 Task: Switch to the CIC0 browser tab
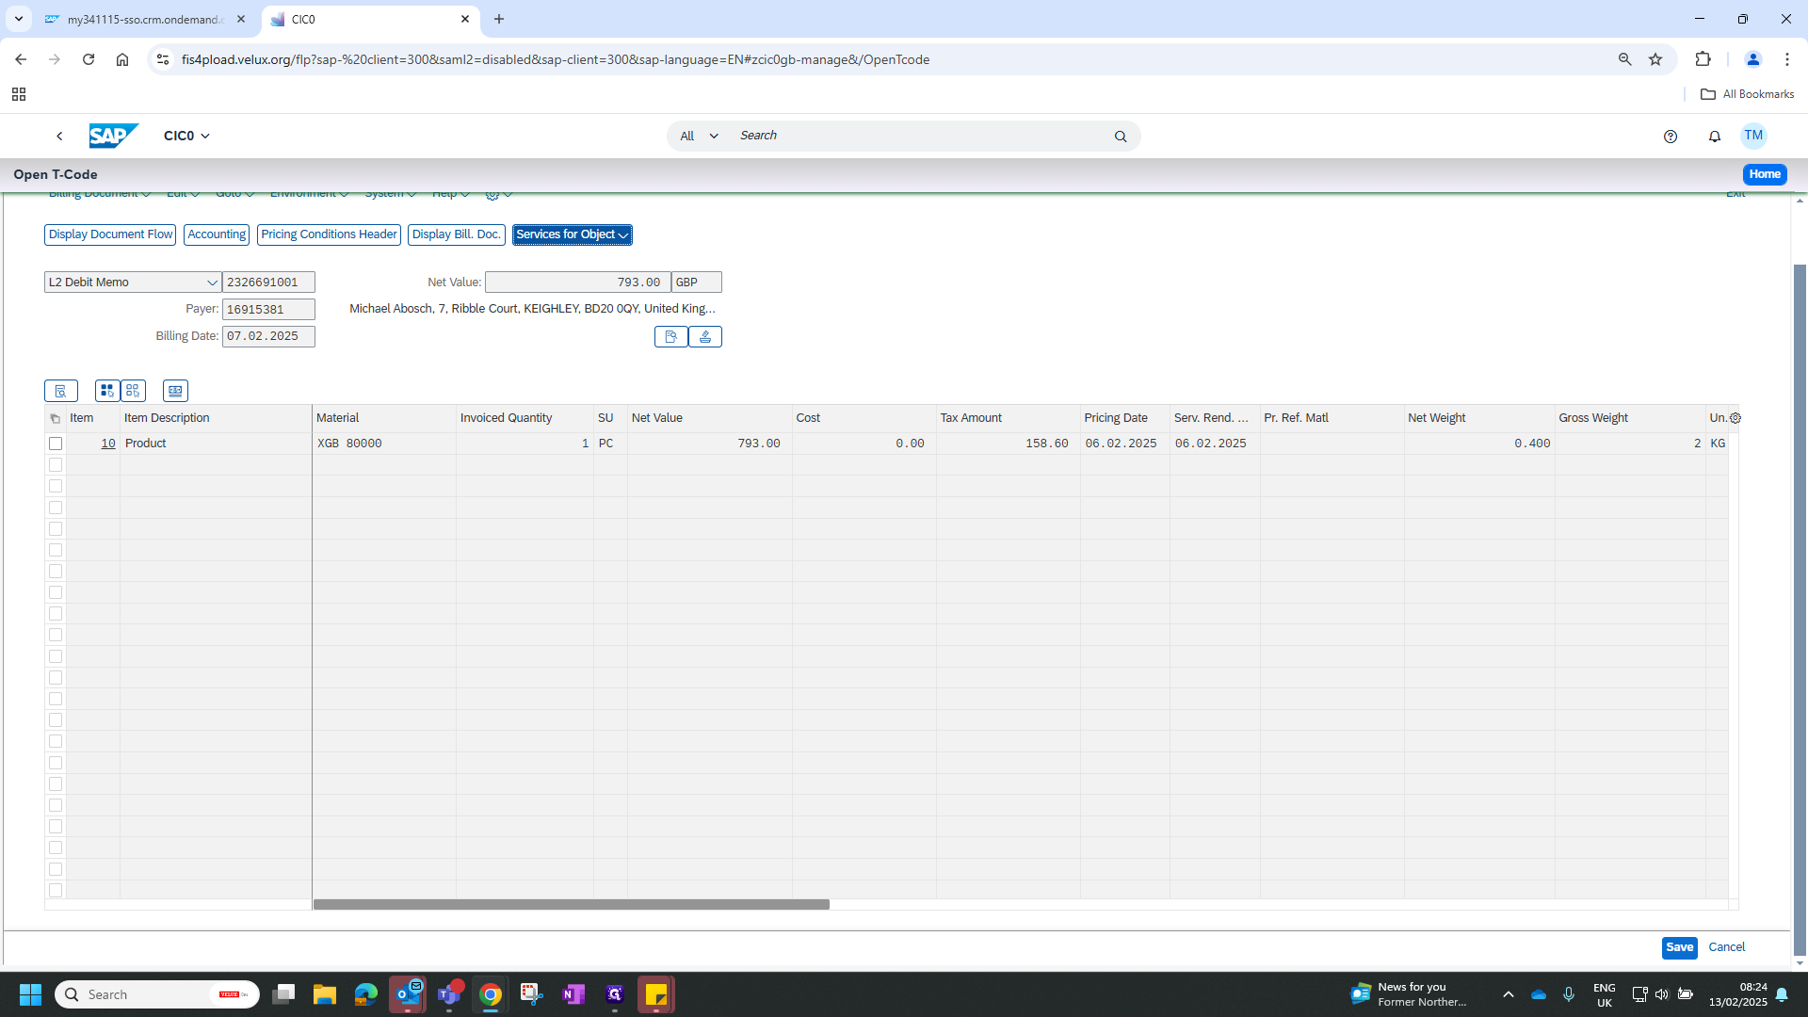pyautogui.click(x=370, y=19)
